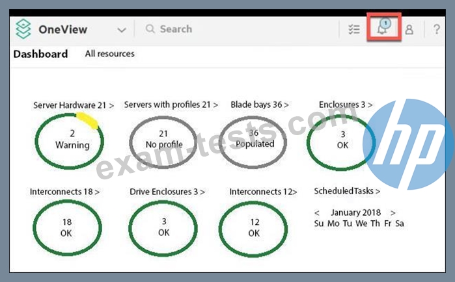Click the January 2018 calendar title
The height and width of the screenshot is (282, 455).
point(356,212)
